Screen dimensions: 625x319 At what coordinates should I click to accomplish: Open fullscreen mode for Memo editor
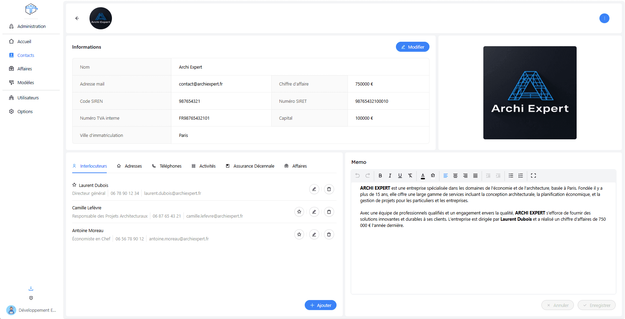click(533, 176)
